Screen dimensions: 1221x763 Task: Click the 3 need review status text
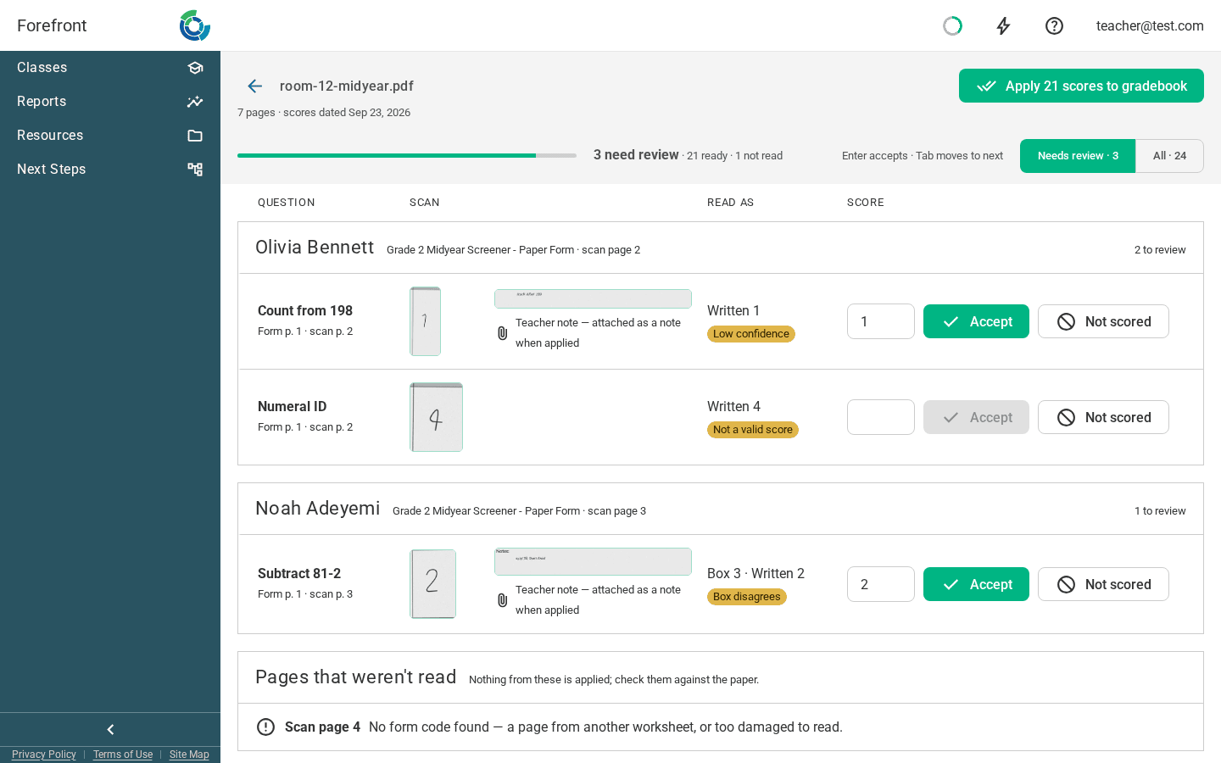click(x=636, y=155)
